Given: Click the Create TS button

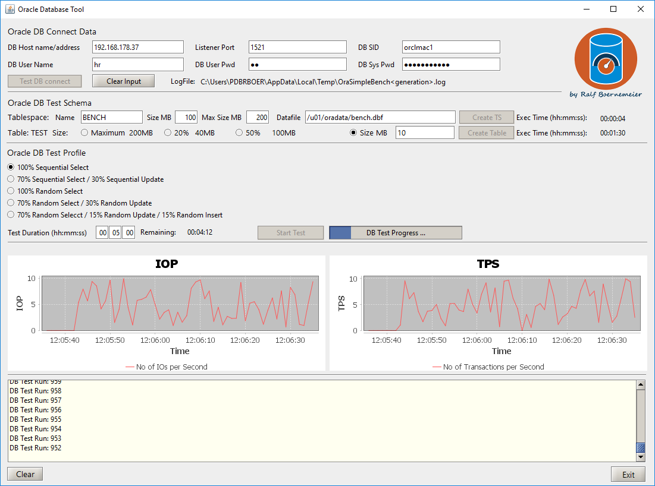Looking at the screenshot, I should pos(487,117).
